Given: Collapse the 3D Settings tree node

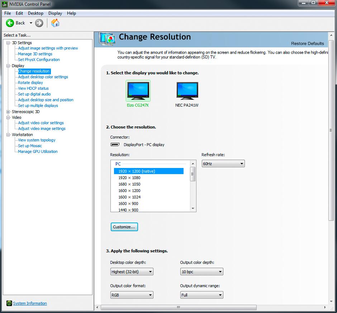Looking at the screenshot, I should coord(8,43).
